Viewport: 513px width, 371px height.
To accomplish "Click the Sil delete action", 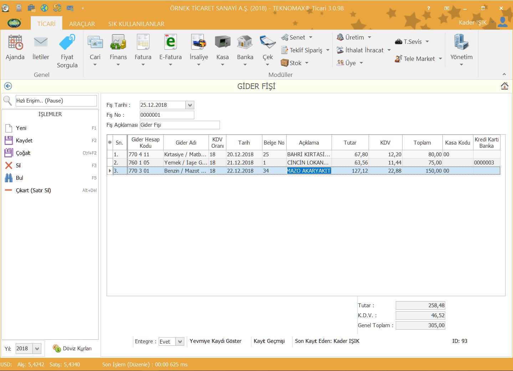I will [x=18, y=166].
